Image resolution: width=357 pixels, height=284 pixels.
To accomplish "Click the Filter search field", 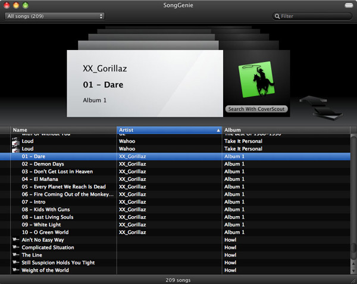I will [312, 16].
